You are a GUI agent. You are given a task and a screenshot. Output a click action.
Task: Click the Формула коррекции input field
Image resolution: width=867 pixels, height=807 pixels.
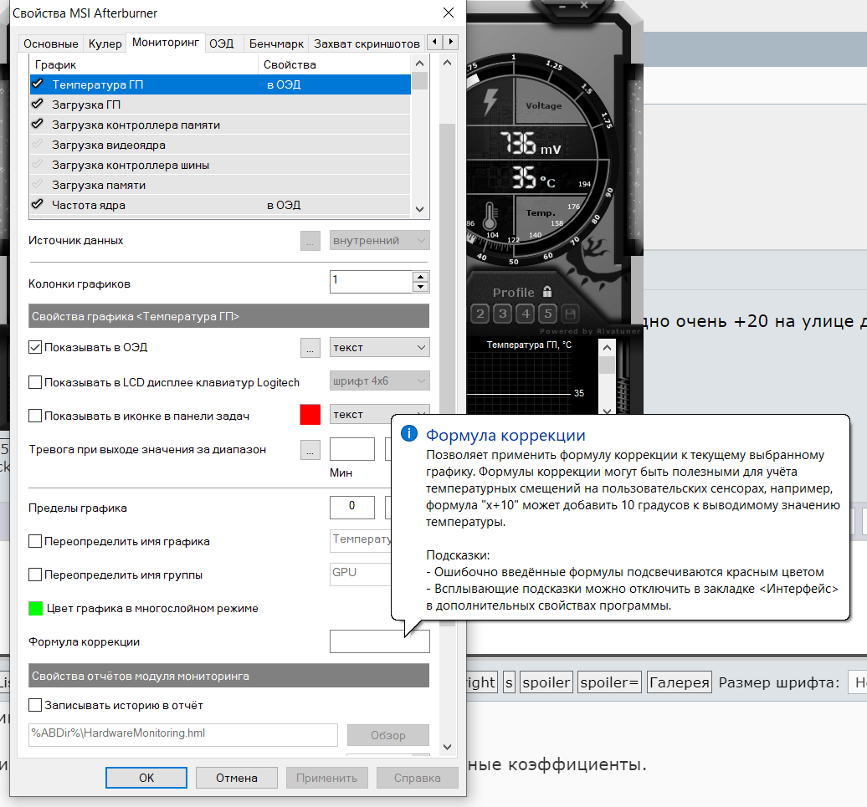click(379, 641)
